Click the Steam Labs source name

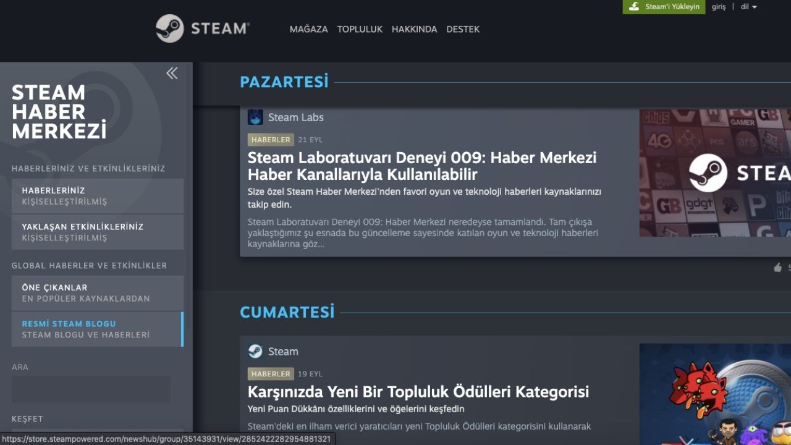(296, 117)
